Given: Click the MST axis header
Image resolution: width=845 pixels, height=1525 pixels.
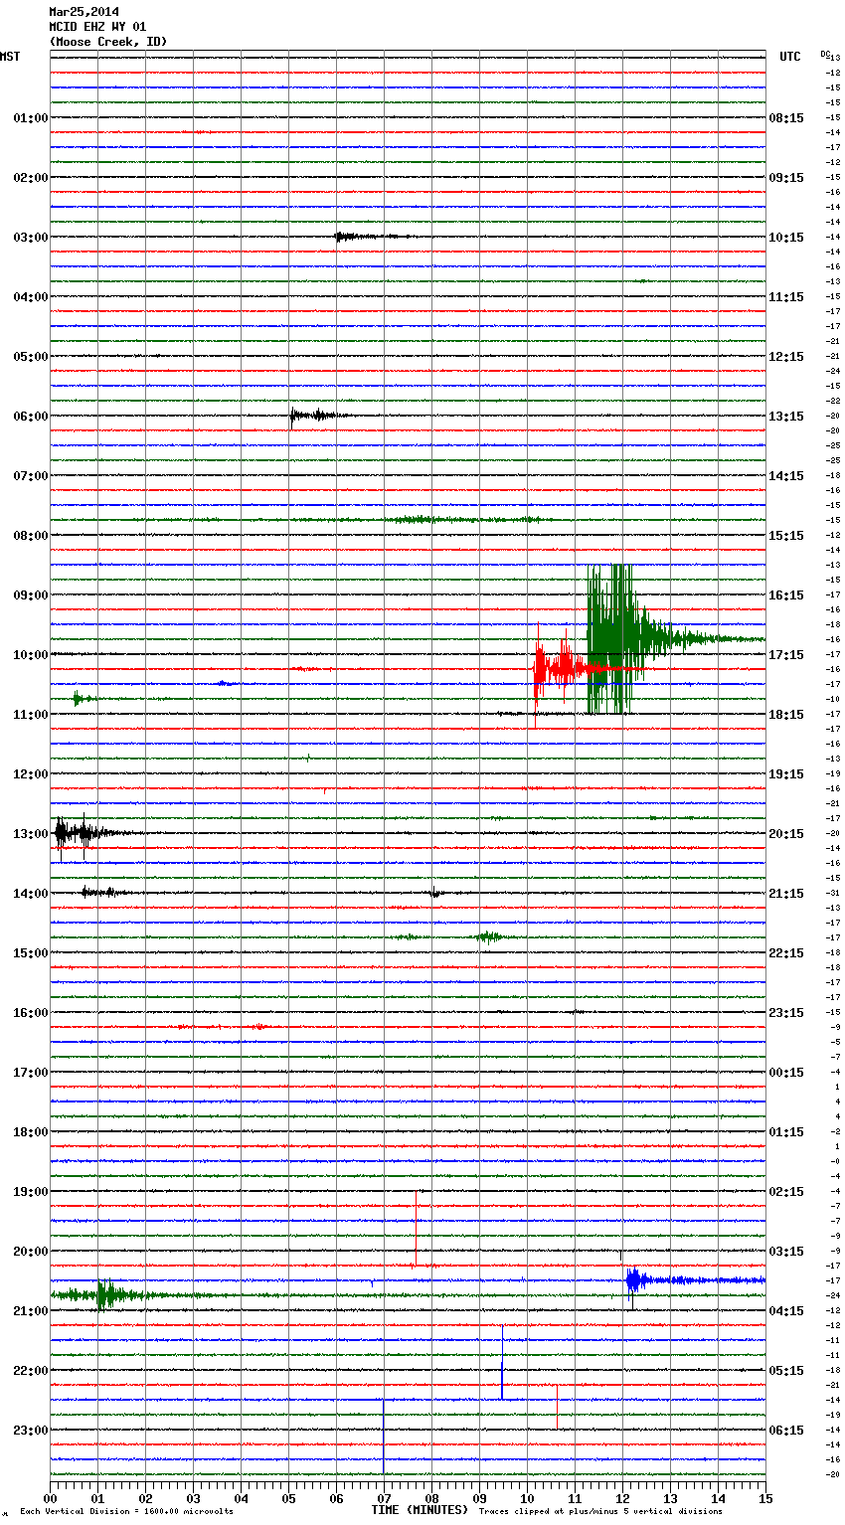Looking at the screenshot, I should [x=10, y=57].
